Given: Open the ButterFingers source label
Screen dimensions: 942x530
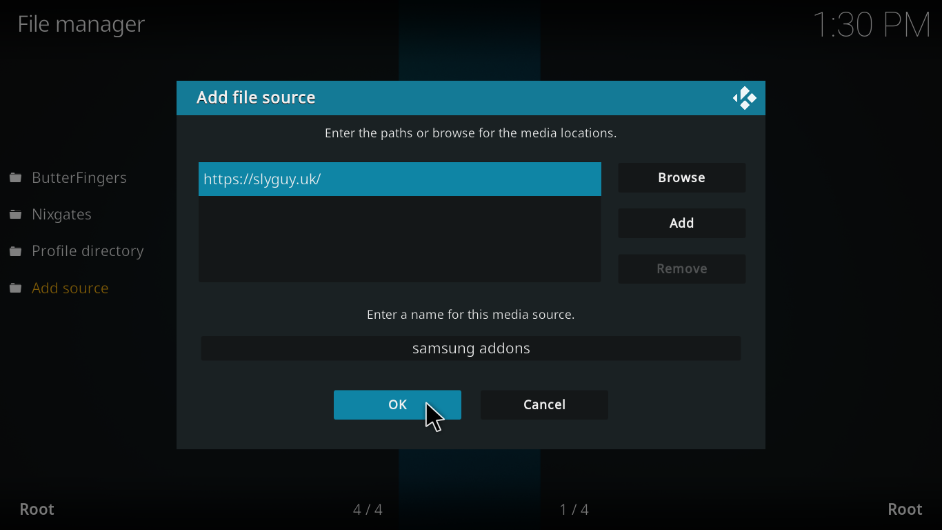Looking at the screenshot, I should [79, 178].
